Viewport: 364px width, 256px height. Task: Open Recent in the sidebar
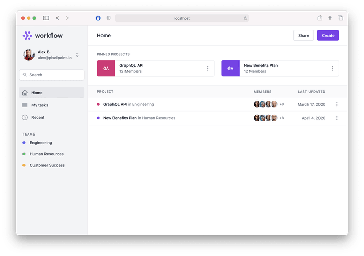38,117
